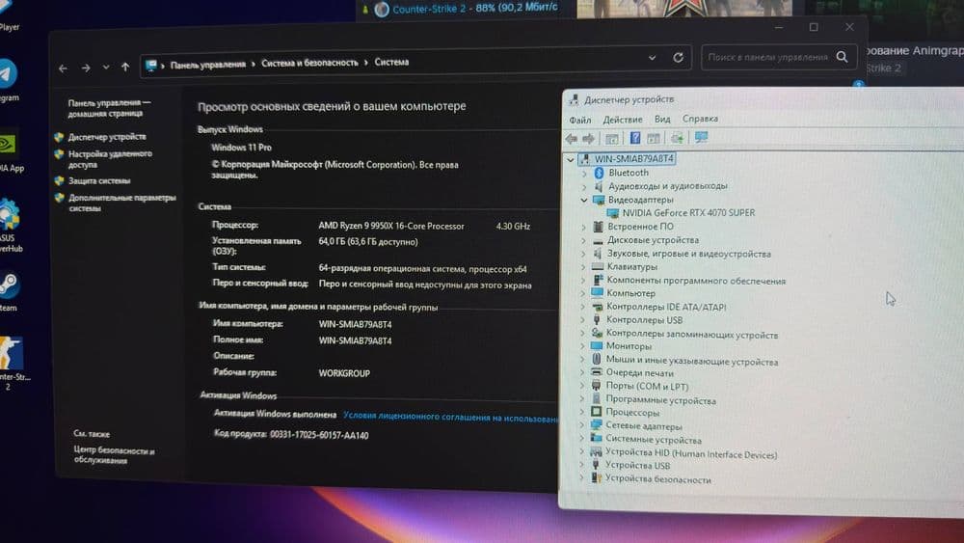Click the Telegram desktop icon
Viewport: 964px width, 543px height.
tap(8, 74)
